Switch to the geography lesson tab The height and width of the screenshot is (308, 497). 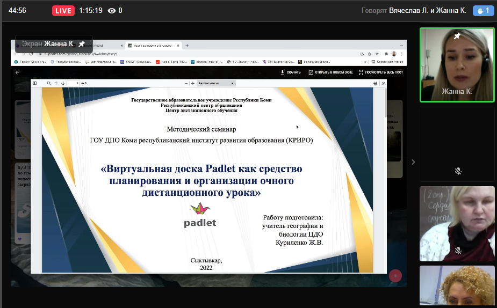coord(154,46)
